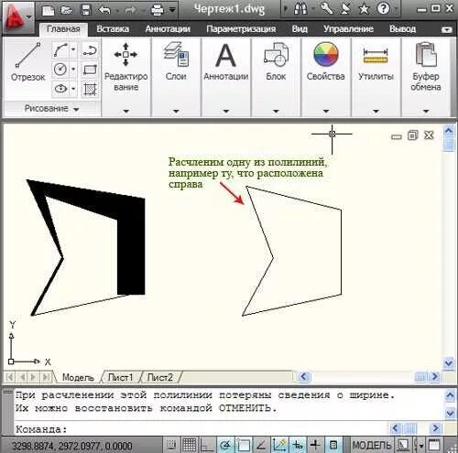The image size is (458, 453).
Task: Toggle Lineweight display in status bar
Action: (315, 446)
